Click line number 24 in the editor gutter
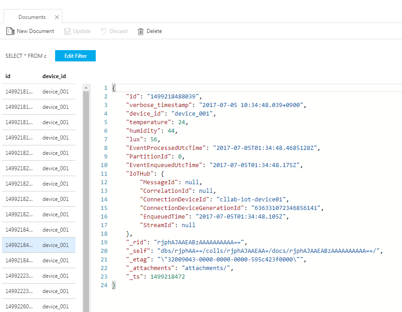Viewport: 402px width, 312px height. pos(103,285)
